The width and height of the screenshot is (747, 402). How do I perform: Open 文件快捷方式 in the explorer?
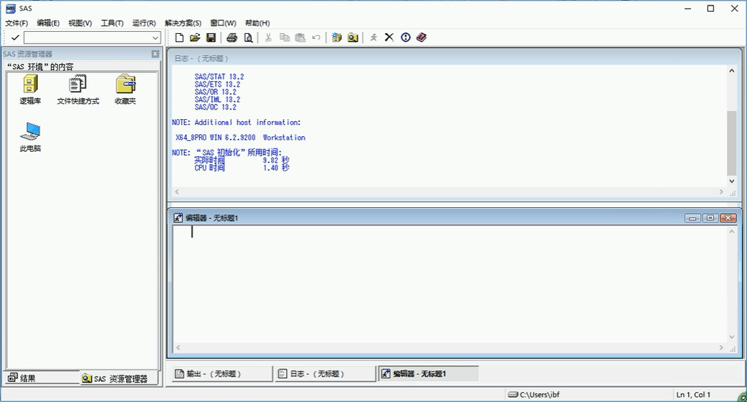(x=78, y=89)
